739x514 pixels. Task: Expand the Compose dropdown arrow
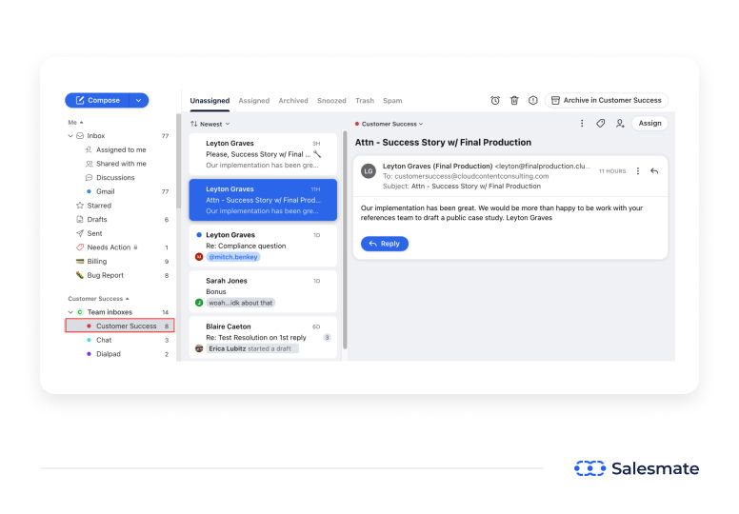pos(139,100)
